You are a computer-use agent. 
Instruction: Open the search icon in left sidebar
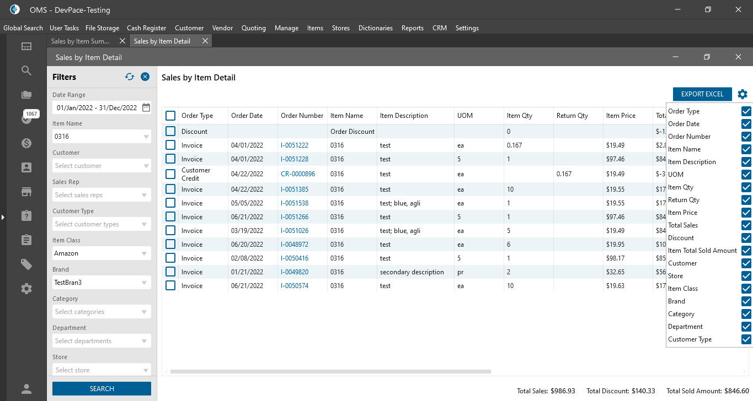pos(26,71)
